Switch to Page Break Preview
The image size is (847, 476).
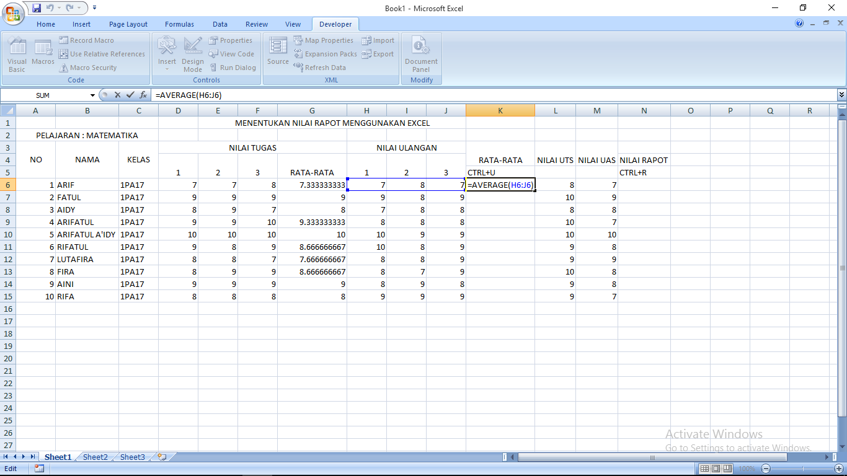(x=727, y=469)
